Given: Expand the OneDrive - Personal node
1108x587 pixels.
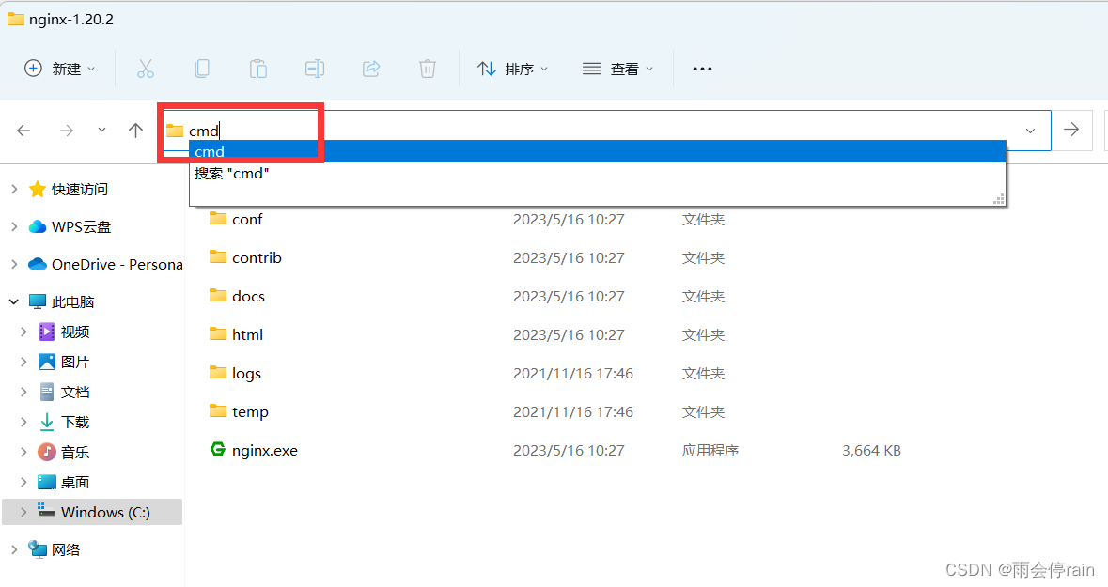Looking at the screenshot, I should tap(14, 264).
